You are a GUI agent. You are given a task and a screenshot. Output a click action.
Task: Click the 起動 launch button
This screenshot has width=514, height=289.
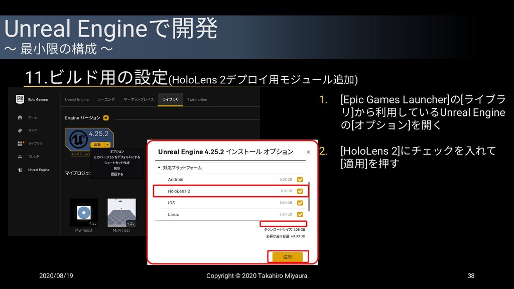(98, 145)
